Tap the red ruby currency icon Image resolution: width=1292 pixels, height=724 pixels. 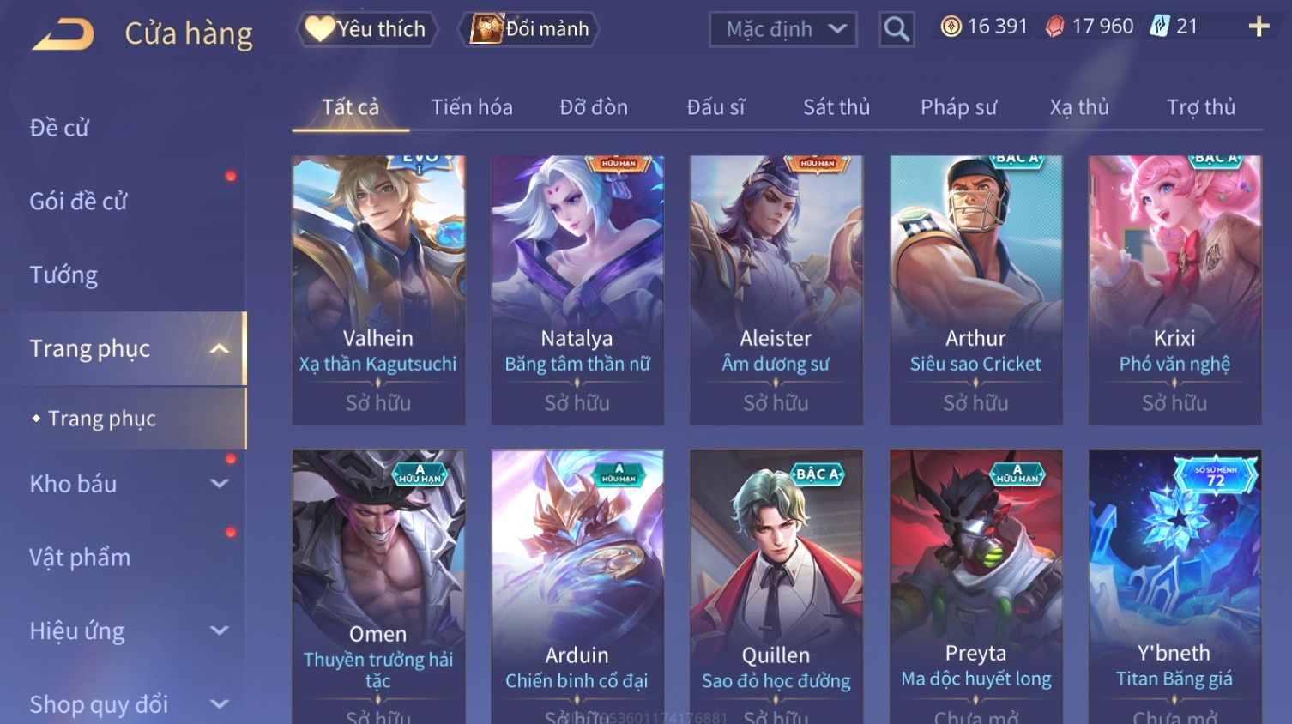1055,27
